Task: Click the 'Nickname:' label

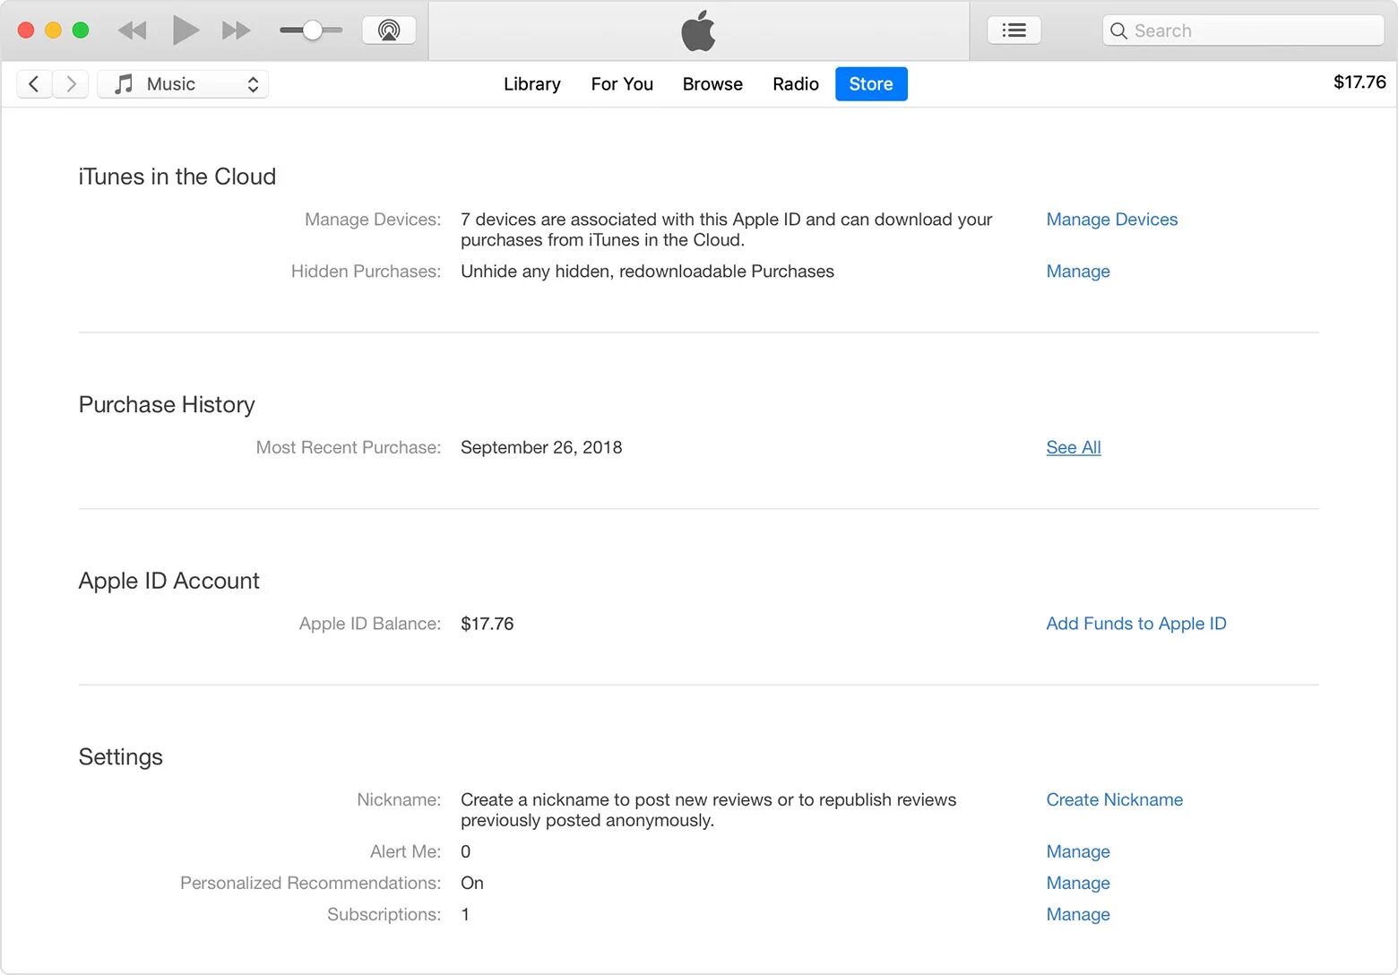Action: pyautogui.click(x=399, y=799)
